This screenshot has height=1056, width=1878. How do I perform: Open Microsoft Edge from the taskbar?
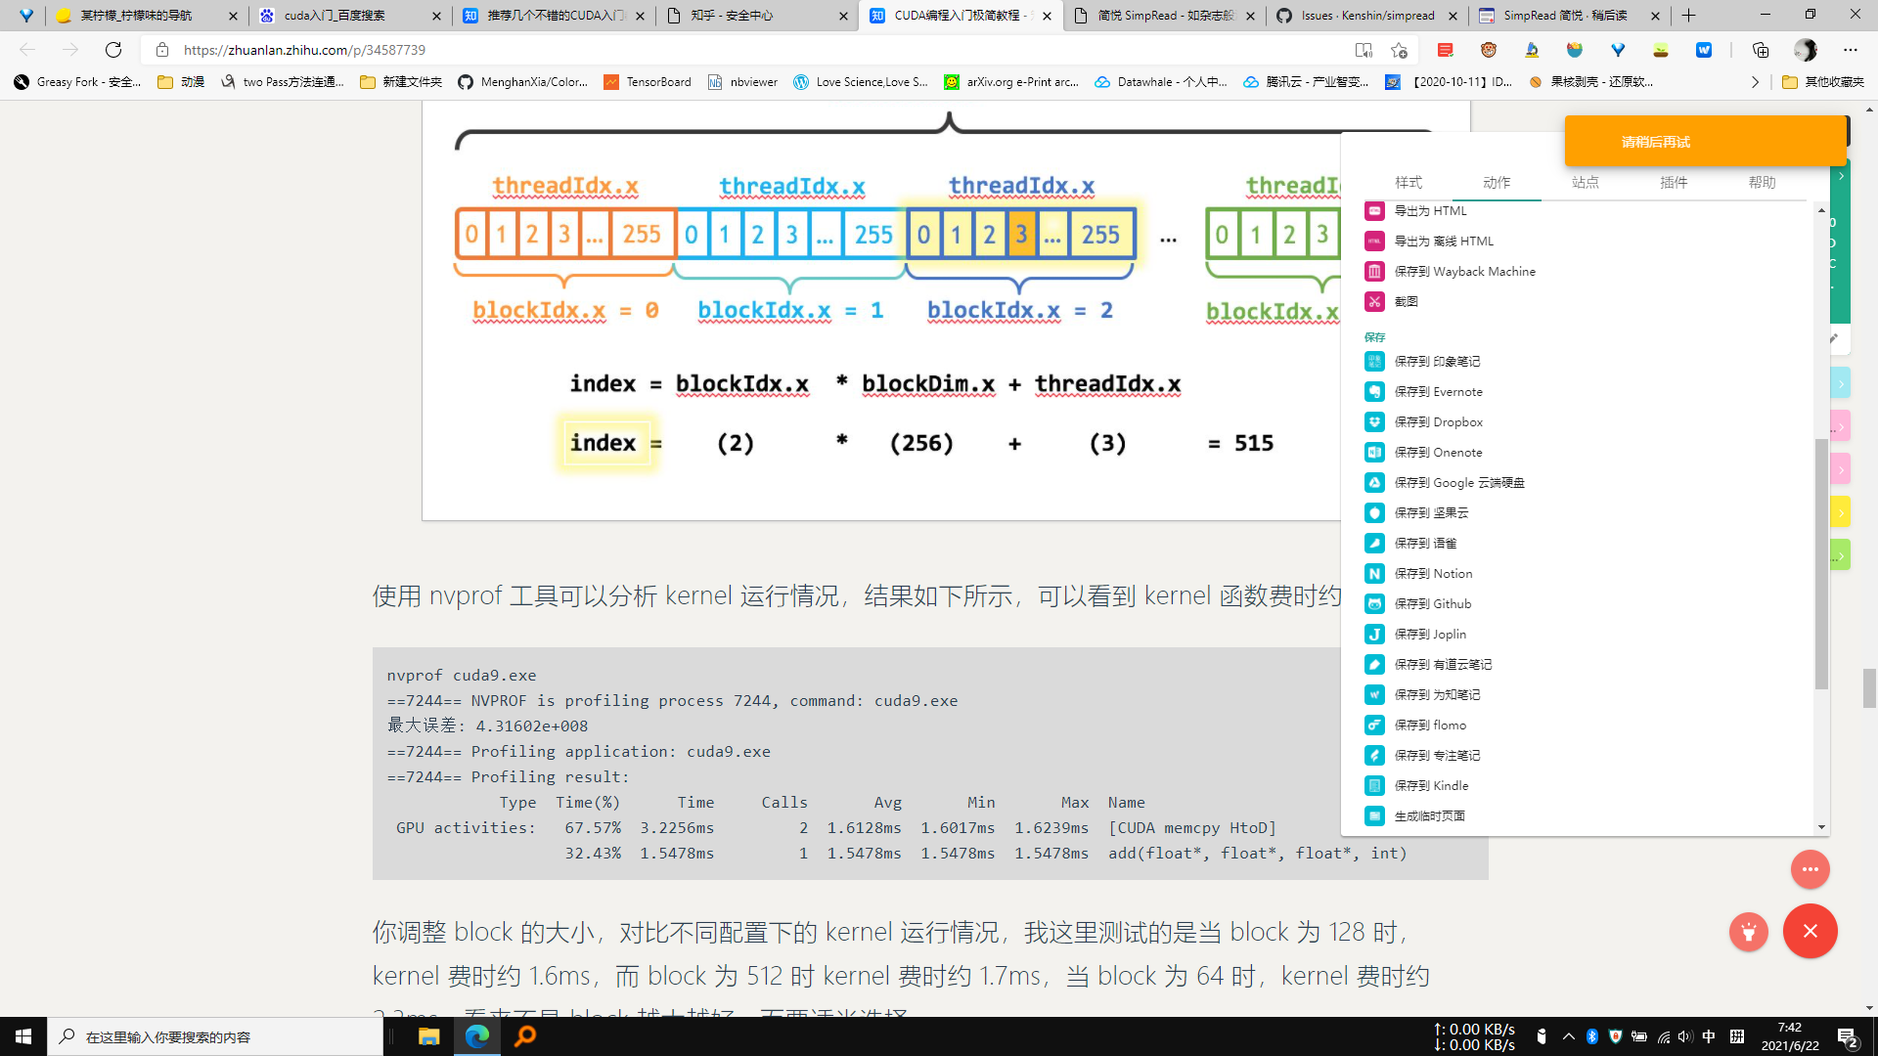tap(477, 1036)
